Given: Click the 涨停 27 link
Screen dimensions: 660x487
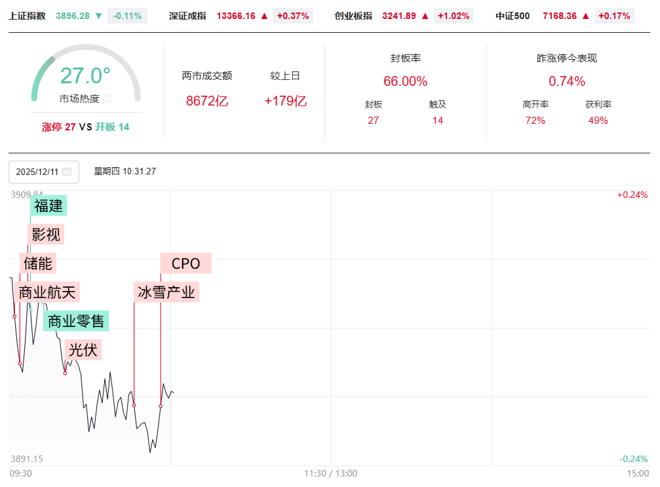Looking at the screenshot, I should coord(59,127).
